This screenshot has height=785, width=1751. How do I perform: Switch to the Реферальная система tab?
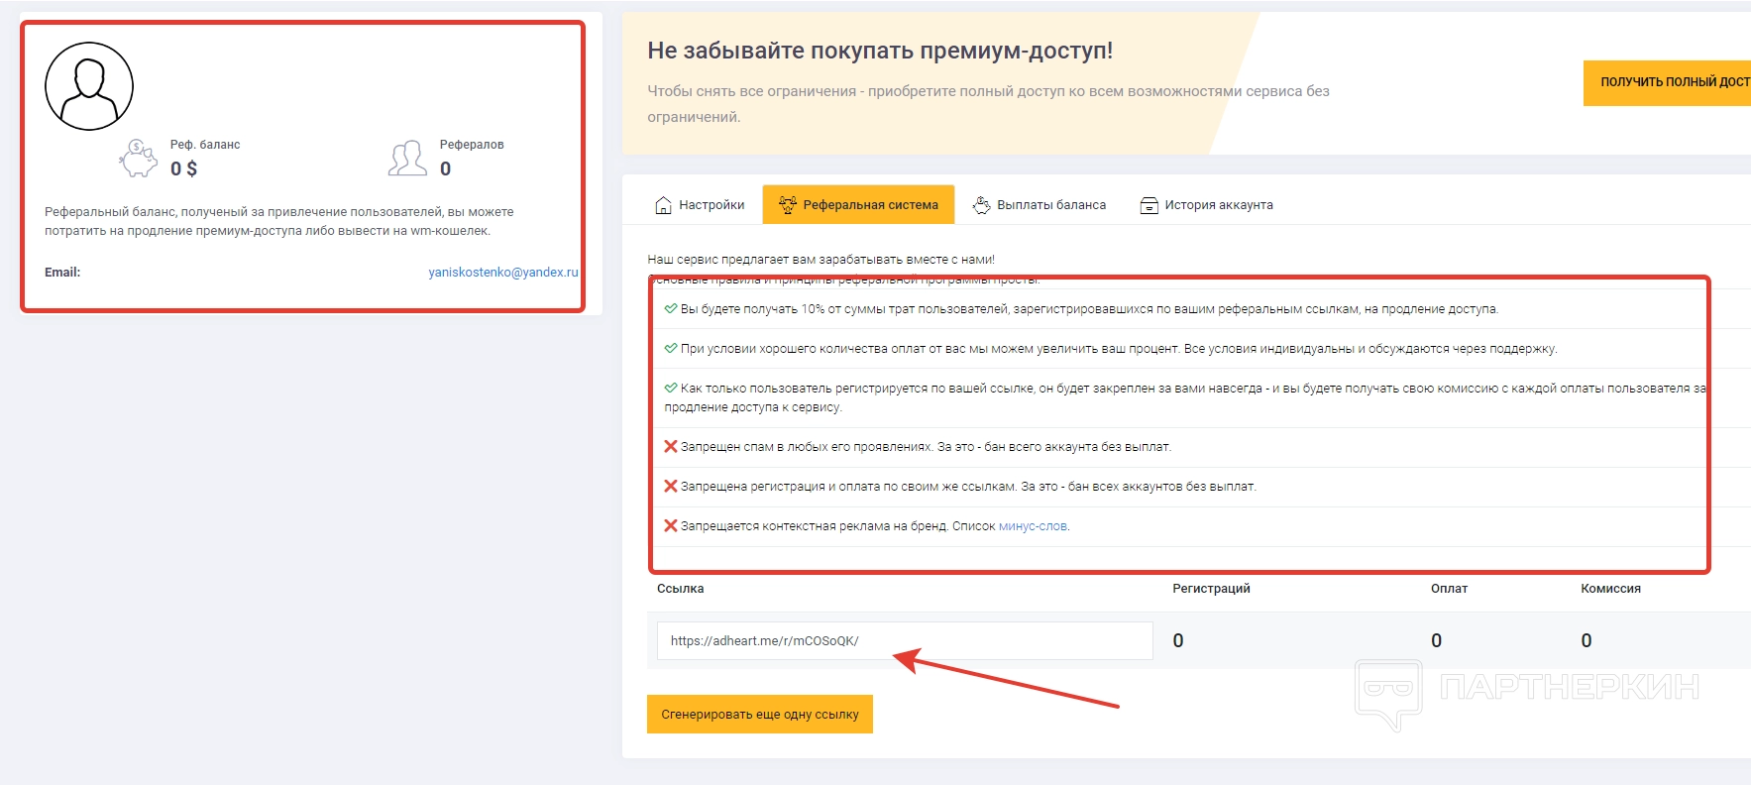coord(858,205)
